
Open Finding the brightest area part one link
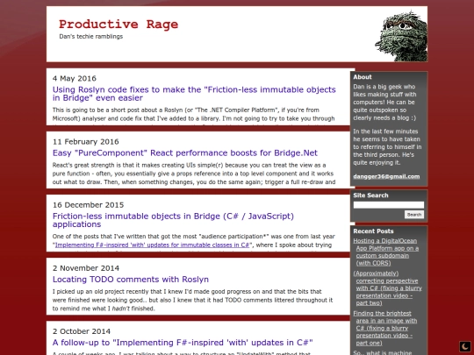click(385, 328)
